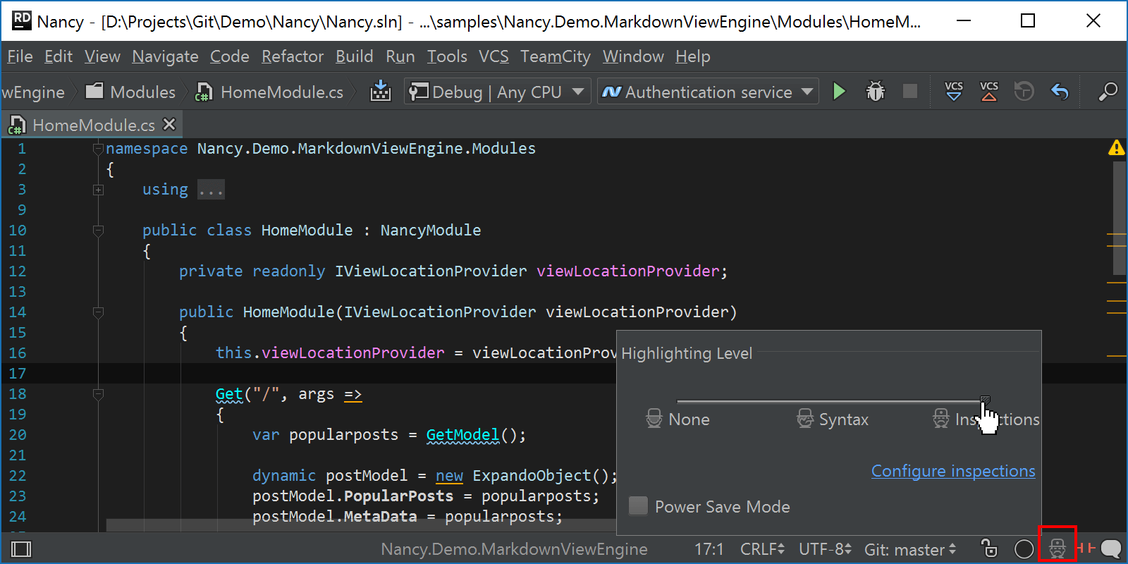This screenshot has height=564, width=1128.
Task: Click the Modules breadcrumb folder
Action: click(130, 92)
